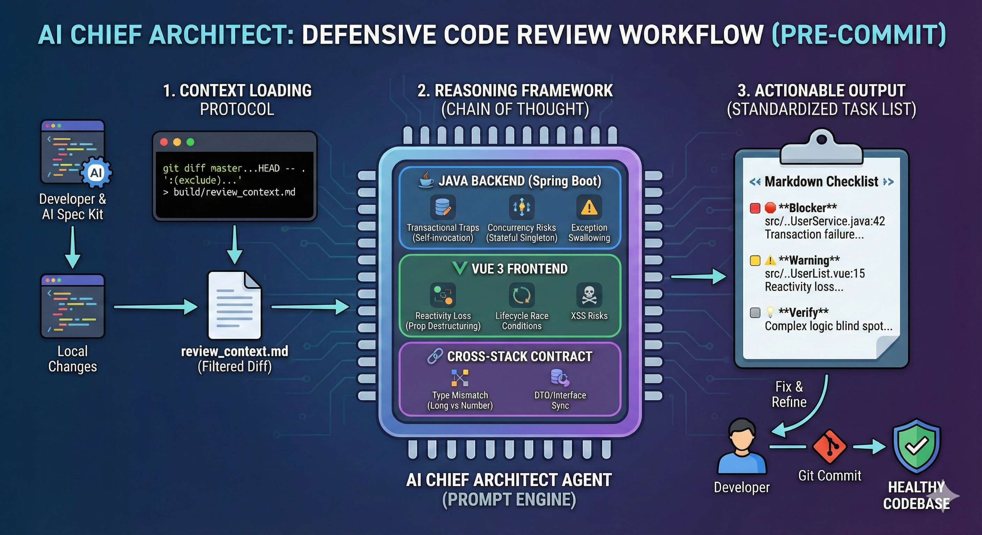Image resolution: width=982 pixels, height=535 pixels.
Task: Select the XSS Risks skull icon
Action: tap(589, 295)
